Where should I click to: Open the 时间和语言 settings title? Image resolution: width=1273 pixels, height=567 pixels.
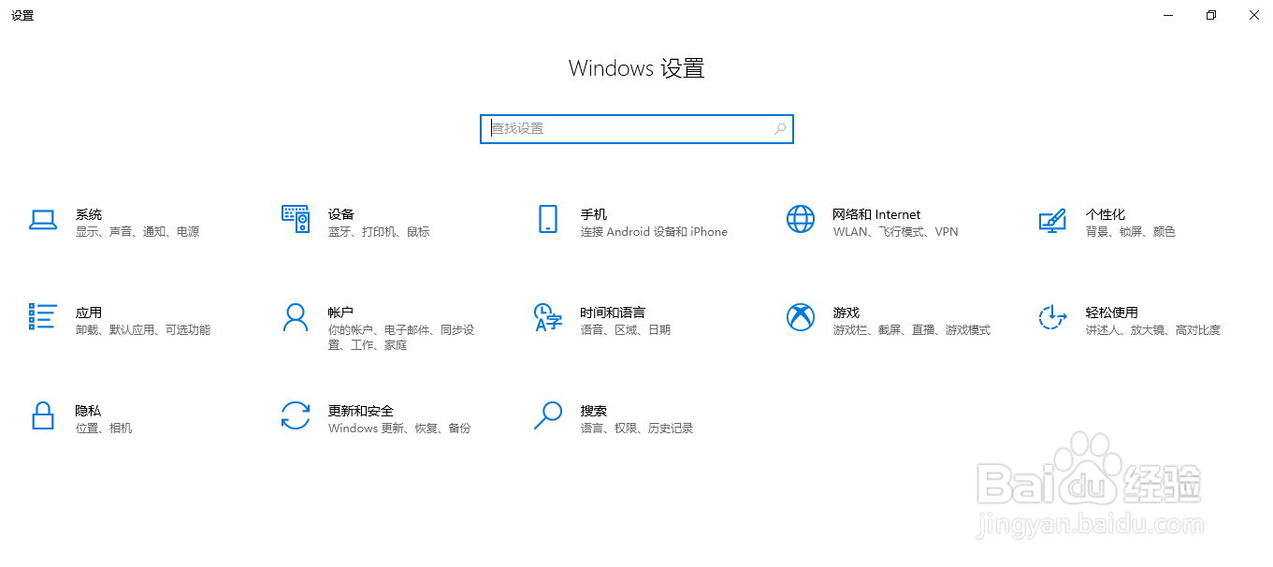click(x=613, y=313)
